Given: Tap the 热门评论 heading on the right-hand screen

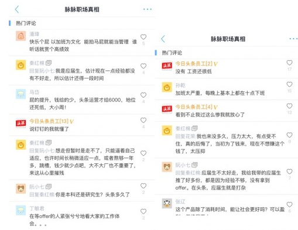Looking at the screenshot, I should 172,53.
